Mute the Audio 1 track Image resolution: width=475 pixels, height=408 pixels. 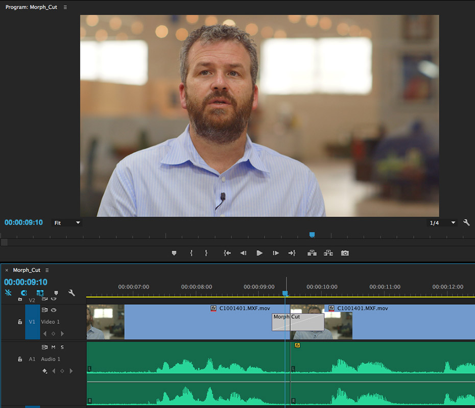(x=53, y=347)
